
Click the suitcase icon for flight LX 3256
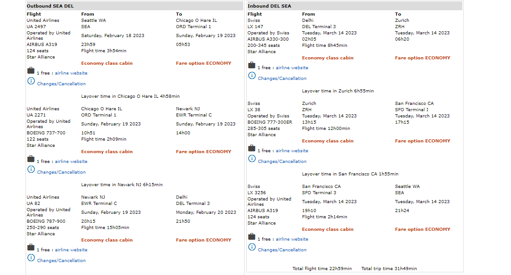click(252, 237)
